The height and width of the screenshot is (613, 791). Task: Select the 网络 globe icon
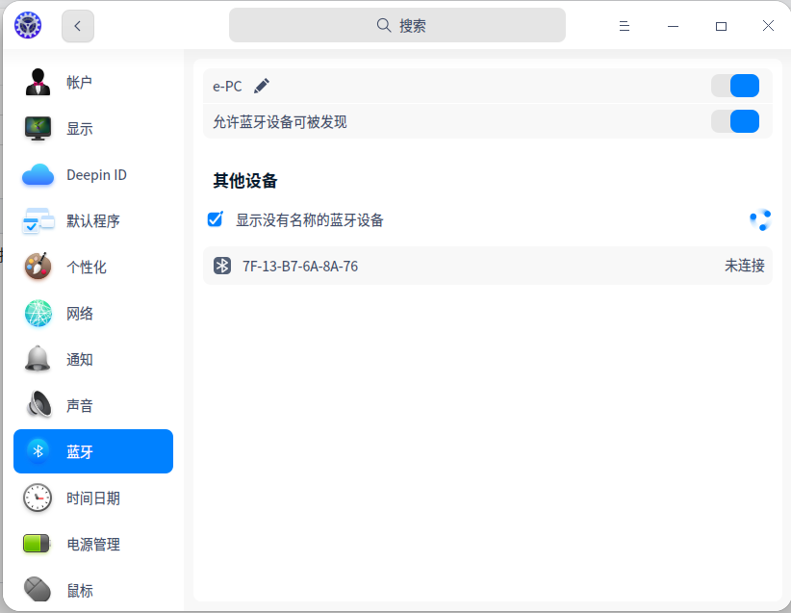pyautogui.click(x=37, y=313)
